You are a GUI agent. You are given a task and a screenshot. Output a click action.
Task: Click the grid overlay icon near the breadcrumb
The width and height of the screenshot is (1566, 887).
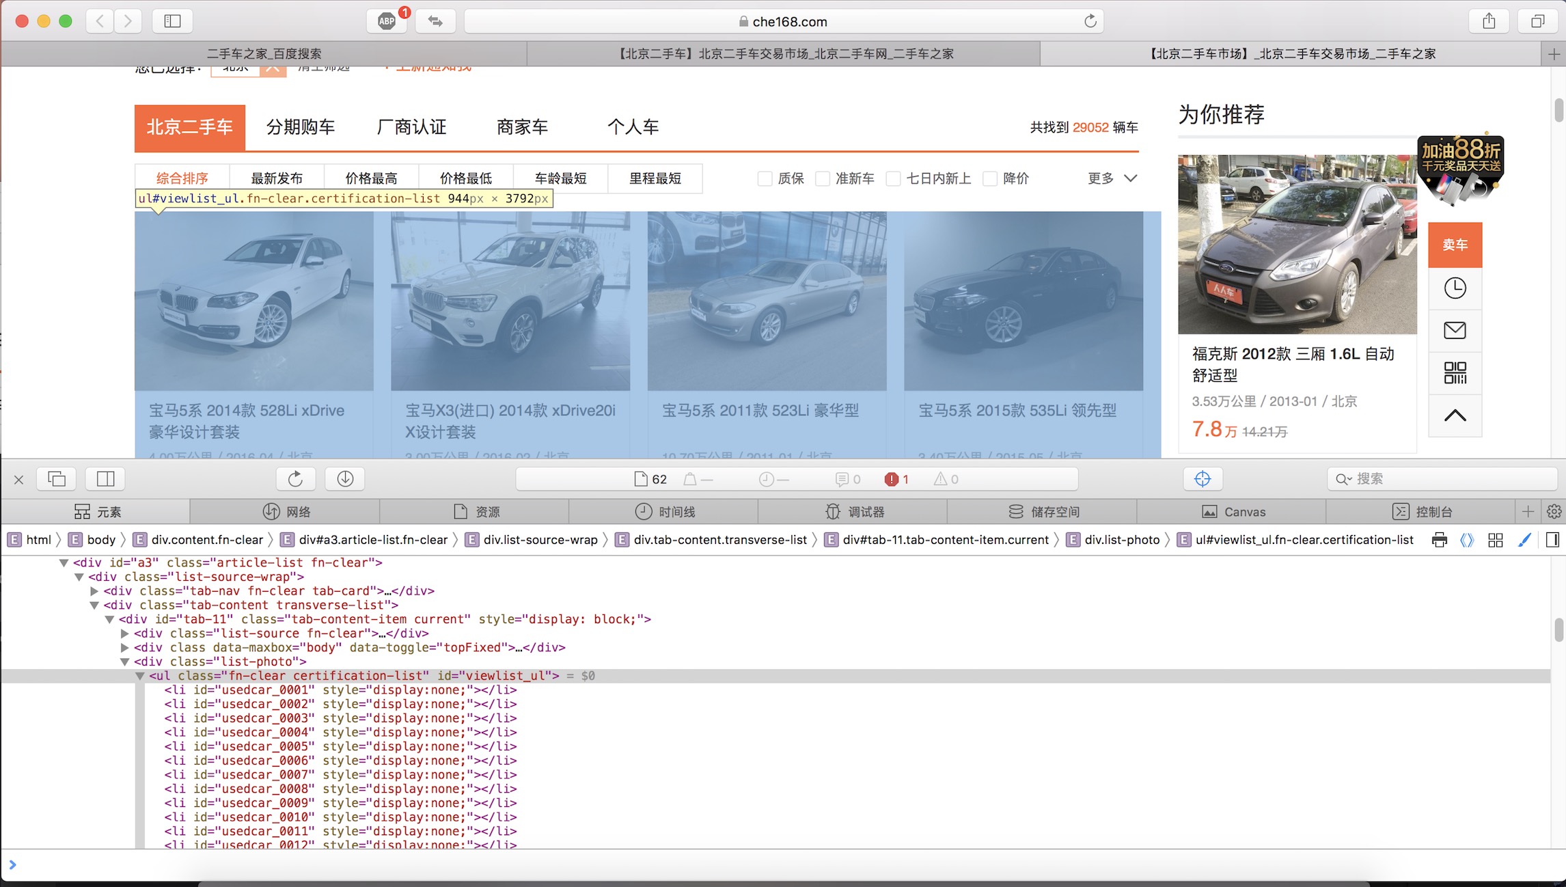click(1496, 539)
